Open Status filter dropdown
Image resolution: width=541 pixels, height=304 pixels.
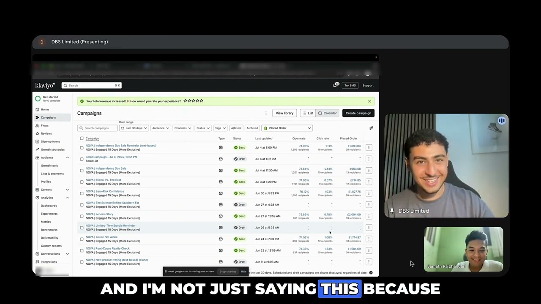click(203, 128)
